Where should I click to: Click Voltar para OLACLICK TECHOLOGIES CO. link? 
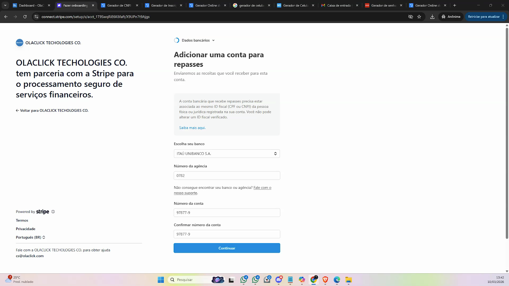[x=52, y=111]
